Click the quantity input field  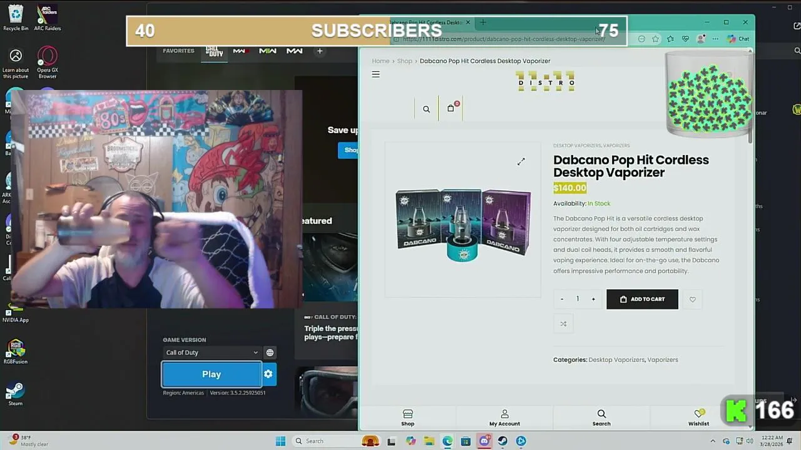tap(578, 299)
